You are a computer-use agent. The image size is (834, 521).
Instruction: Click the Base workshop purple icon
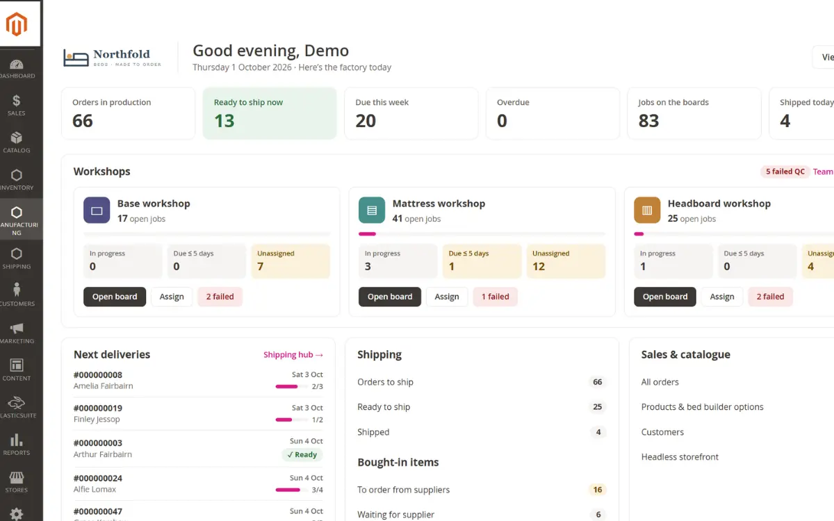click(x=97, y=210)
